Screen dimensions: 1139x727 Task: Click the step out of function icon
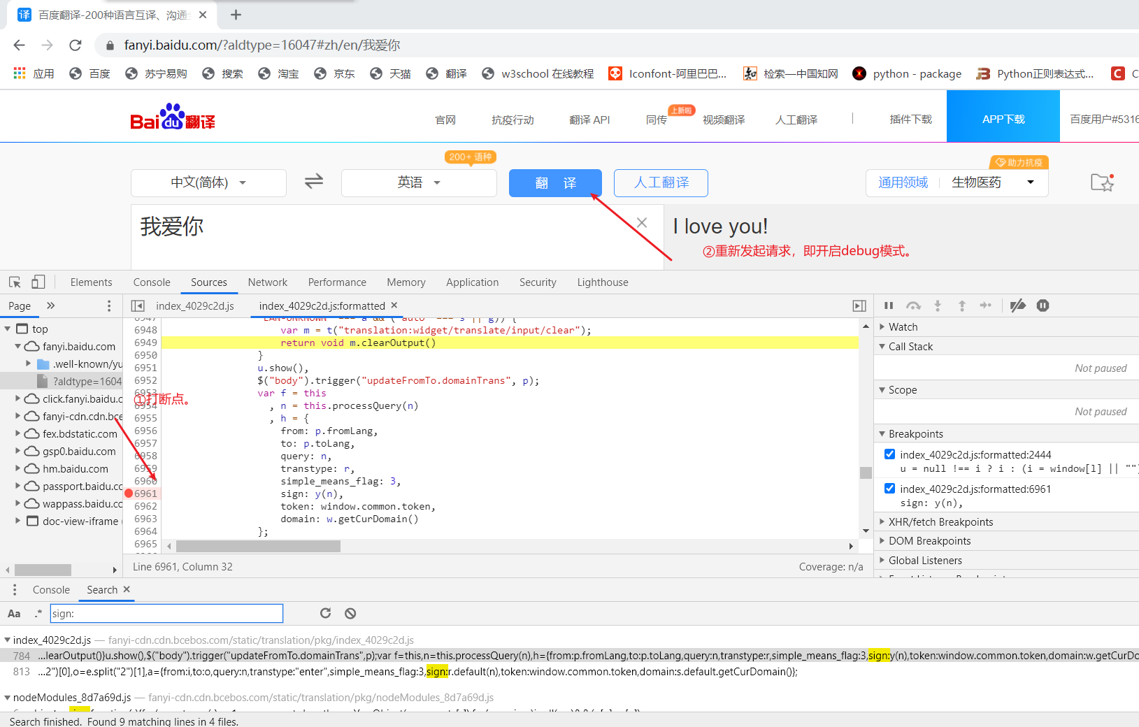(x=962, y=305)
